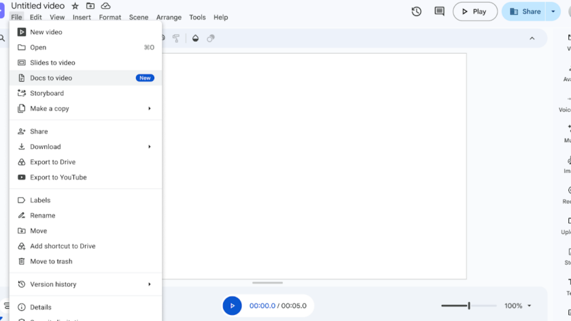Click the Export to Drive icon
The height and width of the screenshot is (321, 571).
click(x=22, y=162)
